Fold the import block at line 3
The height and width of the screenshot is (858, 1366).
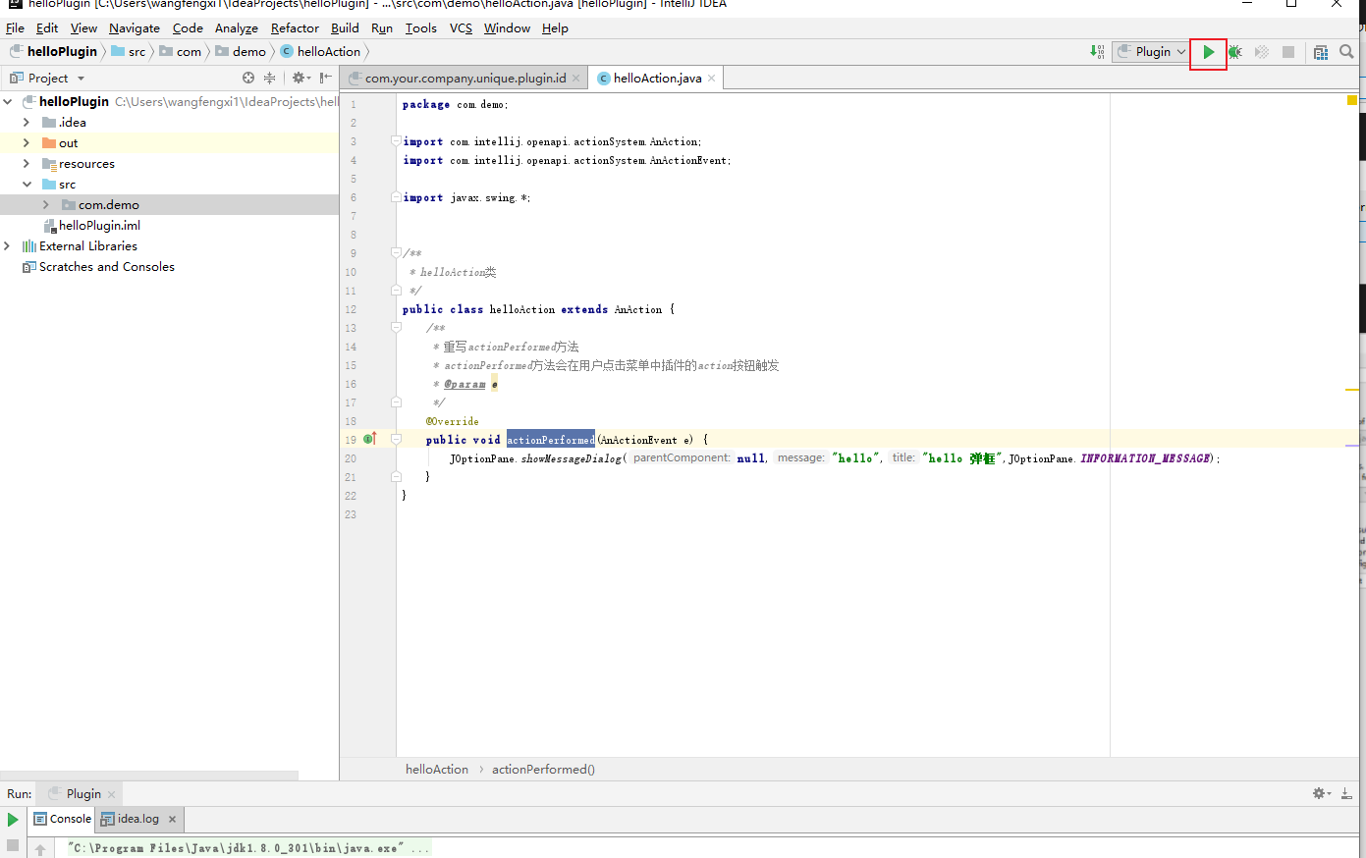pyautogui.click(x=396, y=141)
